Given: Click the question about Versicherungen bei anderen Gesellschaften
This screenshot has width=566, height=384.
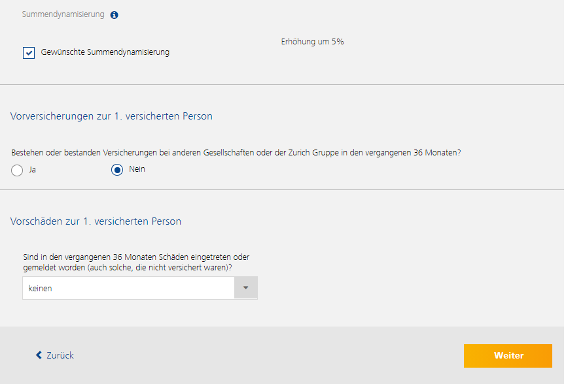Looking at the screenshot, I should point(236,153).
